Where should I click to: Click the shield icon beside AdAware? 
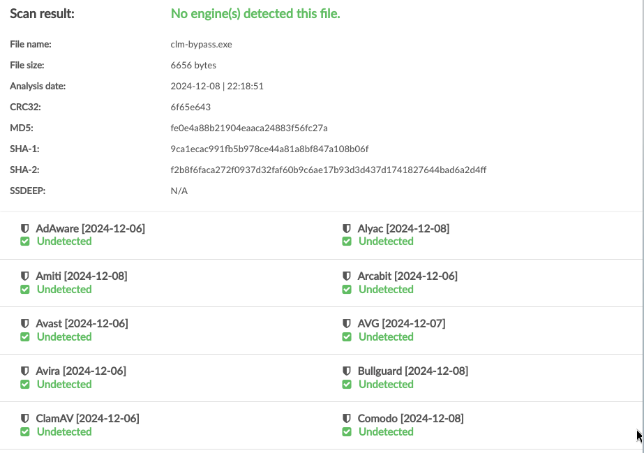[24, 228]
